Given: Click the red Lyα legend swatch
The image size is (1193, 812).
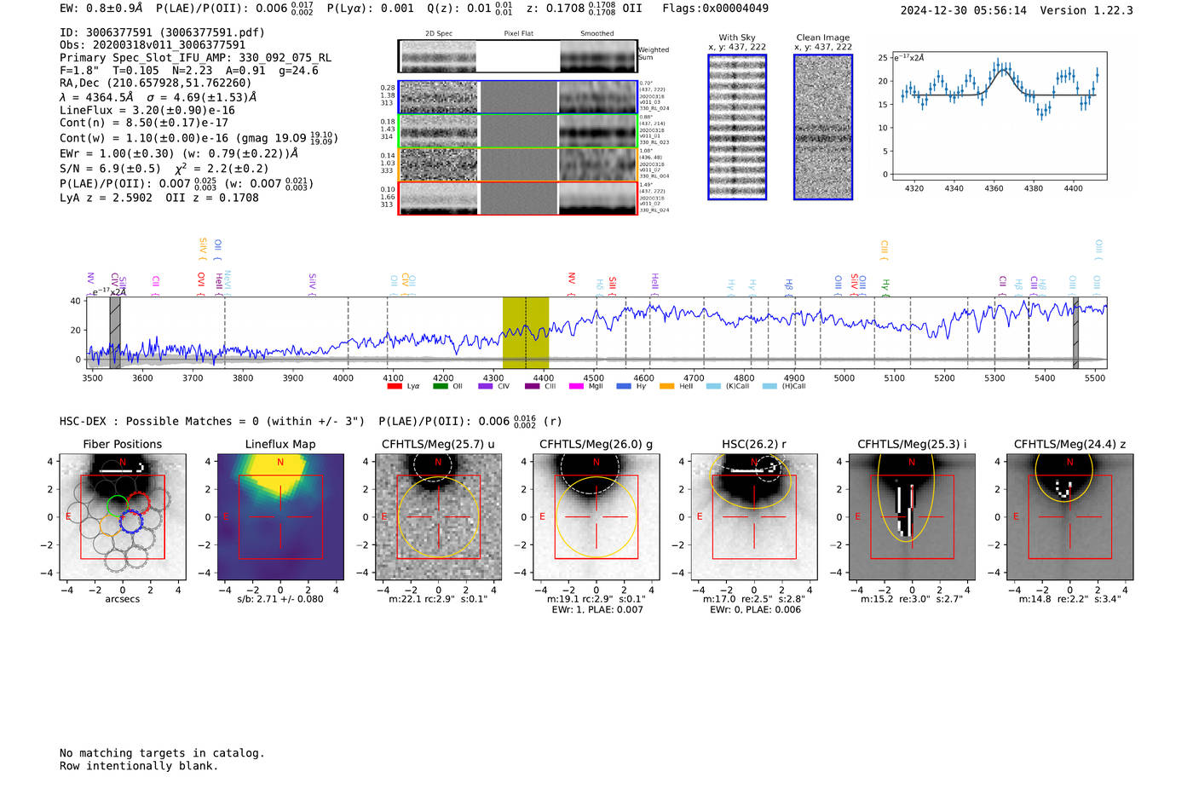Looking at the screenshot, I should point(395,386).
